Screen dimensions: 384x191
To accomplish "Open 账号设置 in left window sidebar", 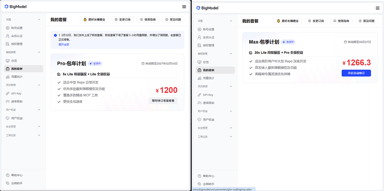I will pyautogui.click(x=23, y=28).
